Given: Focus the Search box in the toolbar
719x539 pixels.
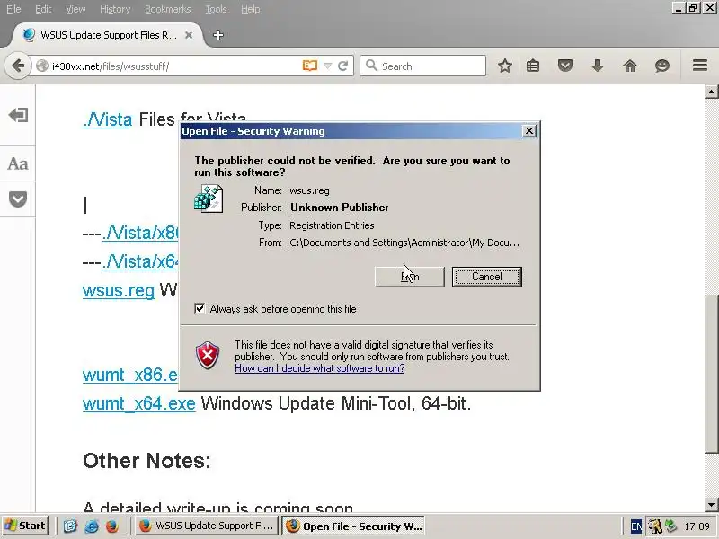Looking at the screenshot, I should pos(422,66).
